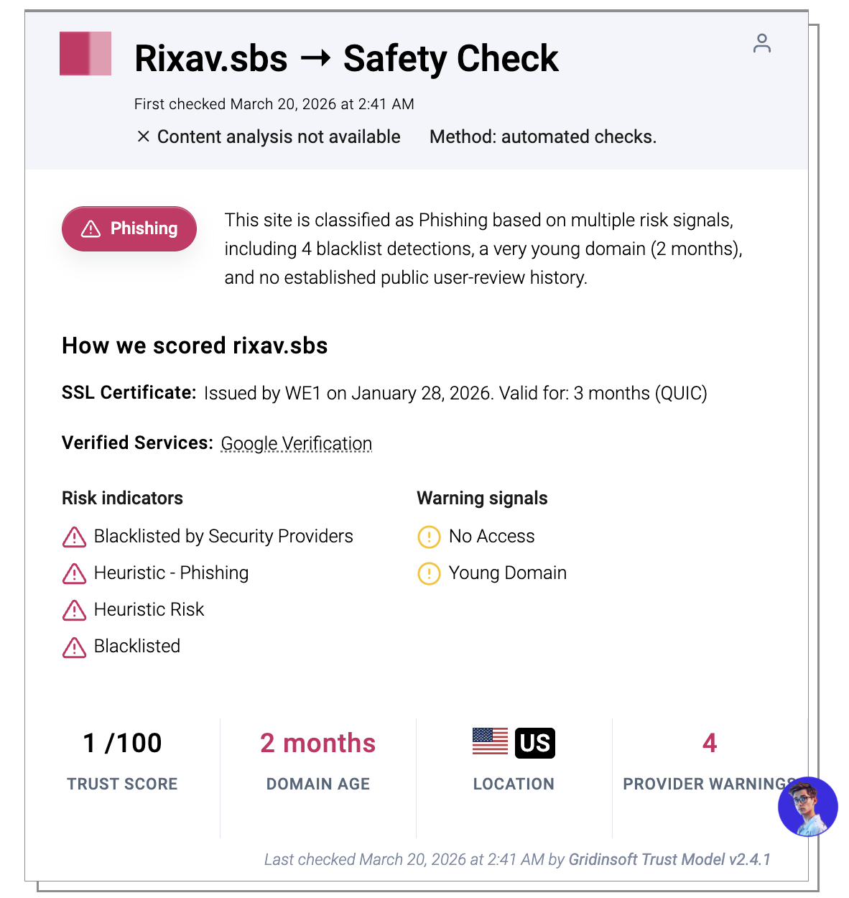Click the US flag icon

point(490,742)
